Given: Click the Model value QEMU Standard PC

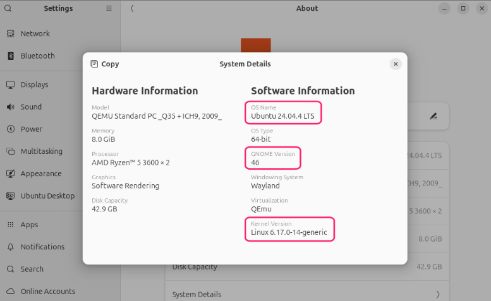Looking at the screenshot, I should pyautogui.click(x=157, y=116).
